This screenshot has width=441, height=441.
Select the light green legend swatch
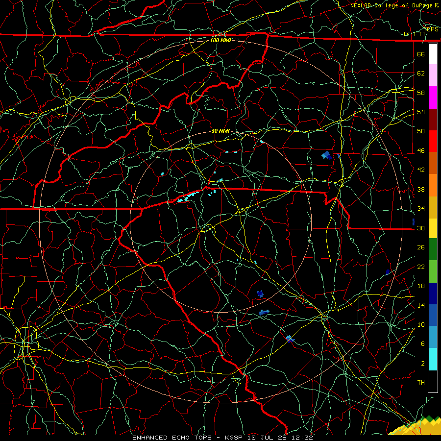coord(433,271)
